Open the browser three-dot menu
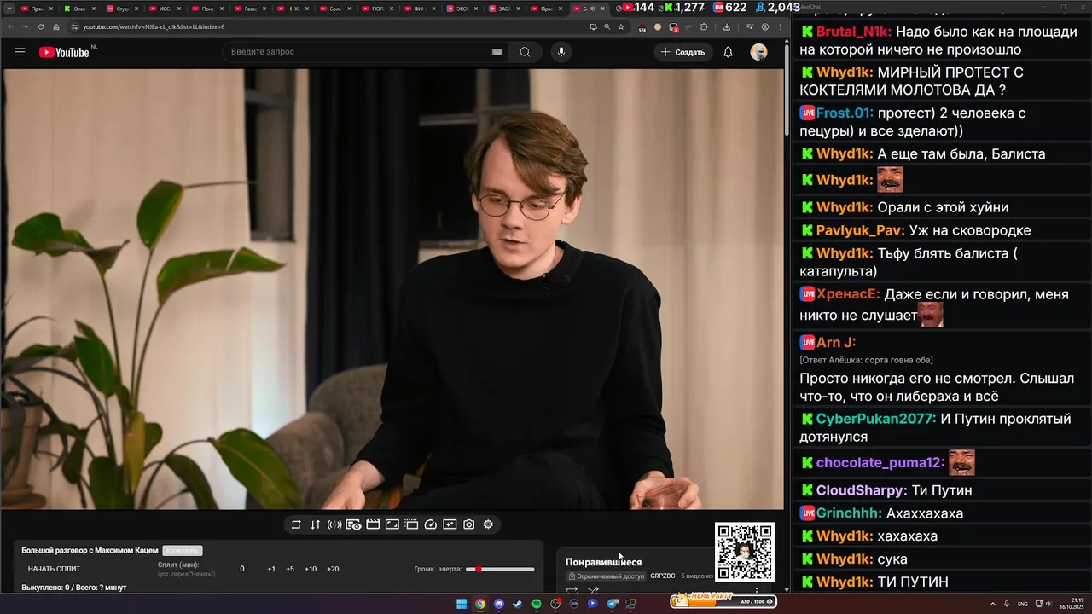The image size is (1092, 614). [x=780, y=26]
